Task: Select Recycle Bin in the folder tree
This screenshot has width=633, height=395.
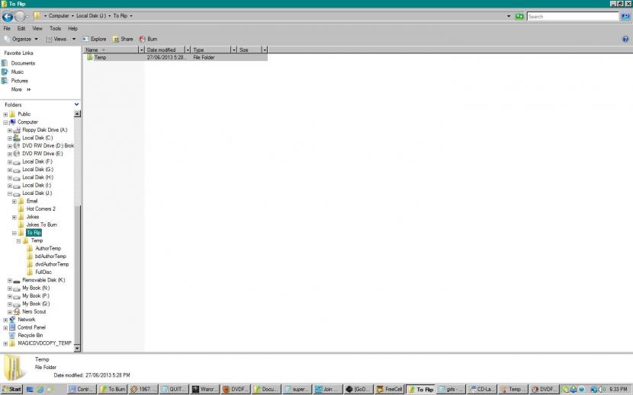Action: click(30, 336)
